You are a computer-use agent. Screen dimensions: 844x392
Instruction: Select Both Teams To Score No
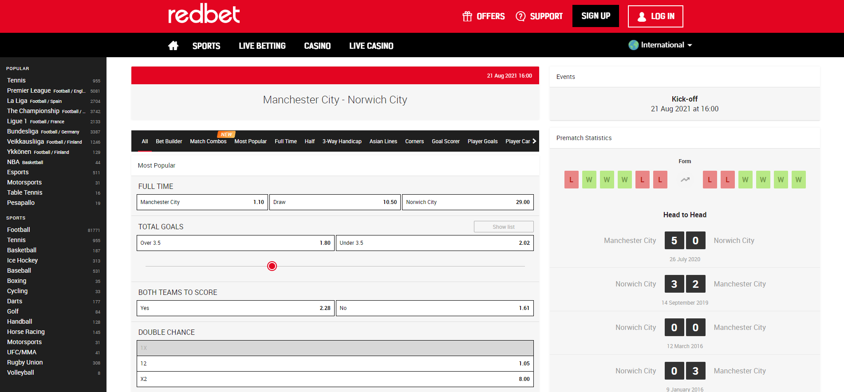point(435,308)
